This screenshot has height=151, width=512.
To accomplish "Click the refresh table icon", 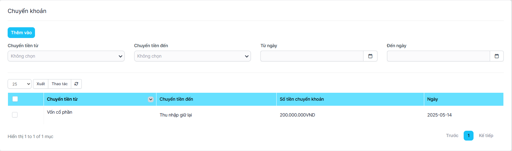I will pyautogui.click(x=76, y=84).
